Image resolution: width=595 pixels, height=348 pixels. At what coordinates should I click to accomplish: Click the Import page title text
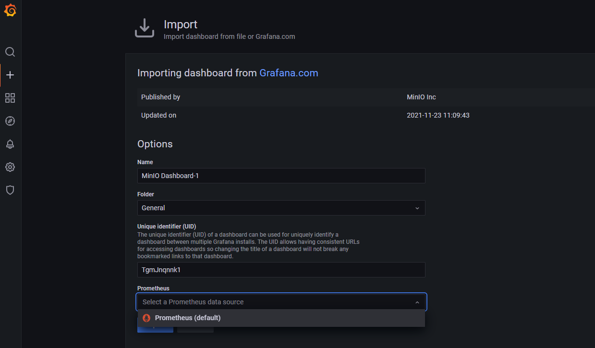181,24
